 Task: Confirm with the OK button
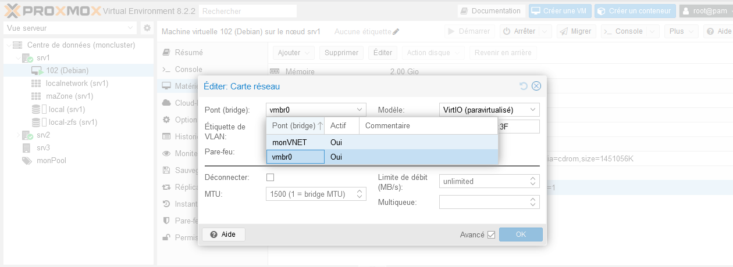521,234
